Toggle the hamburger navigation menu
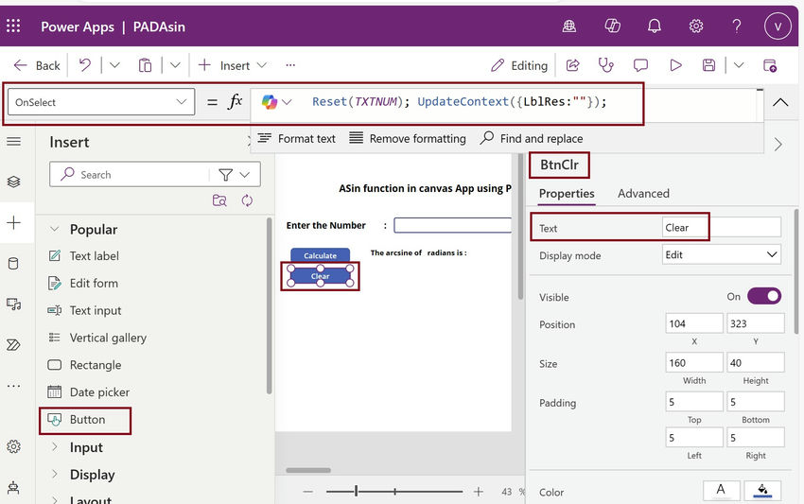804x504 pixels. coord(14,141)
